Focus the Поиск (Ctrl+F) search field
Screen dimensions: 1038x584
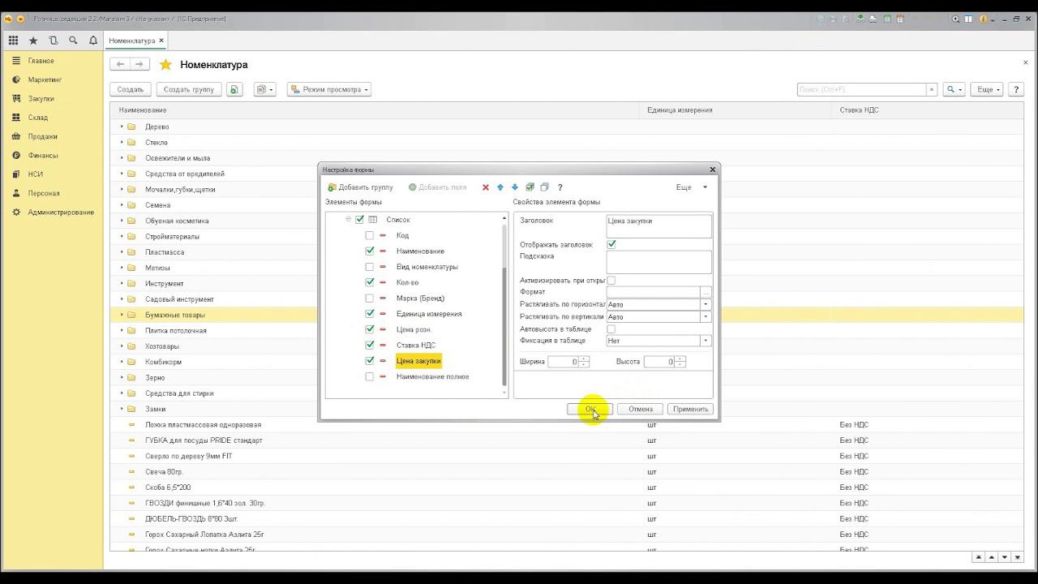click(x=862, y=89)
